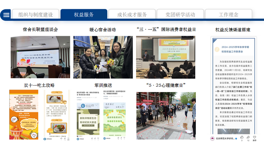Open the 工作理念 tab
The image size is (264, 148).
tap(228, 15)
